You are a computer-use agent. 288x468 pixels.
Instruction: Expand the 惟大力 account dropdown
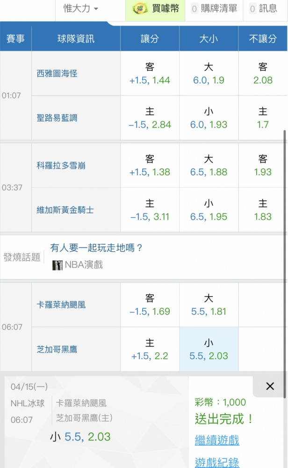(x=80, y=8)
